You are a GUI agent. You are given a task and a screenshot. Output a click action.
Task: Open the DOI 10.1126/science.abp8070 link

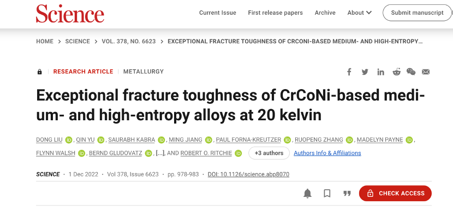248,174
